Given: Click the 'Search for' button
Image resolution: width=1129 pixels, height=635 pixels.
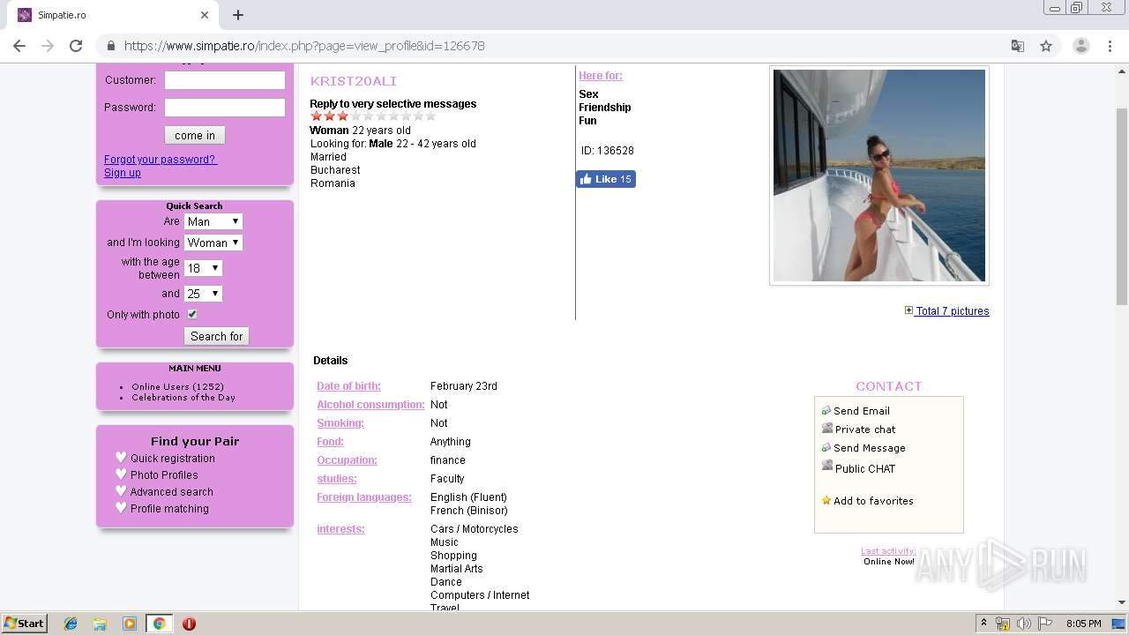Looking at the screenshot, I should point(216,336).
